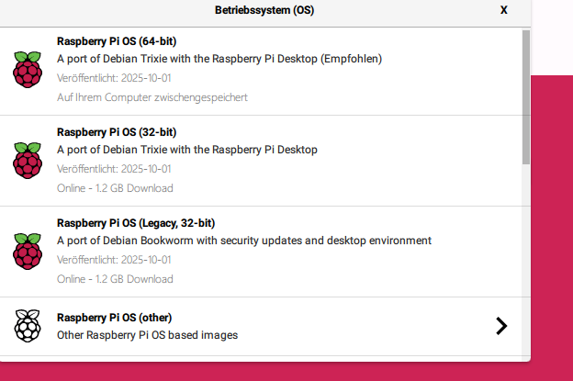Click 'Auf Ihrem Computer zwischengespeichert' text
The image size is (573, 381).
pos(152,96)
